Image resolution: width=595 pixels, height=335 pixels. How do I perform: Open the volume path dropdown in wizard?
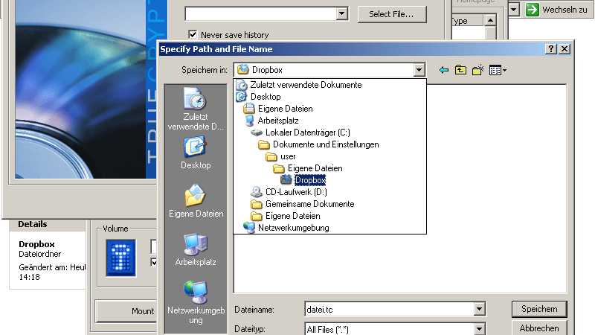[x=341, y=14]
